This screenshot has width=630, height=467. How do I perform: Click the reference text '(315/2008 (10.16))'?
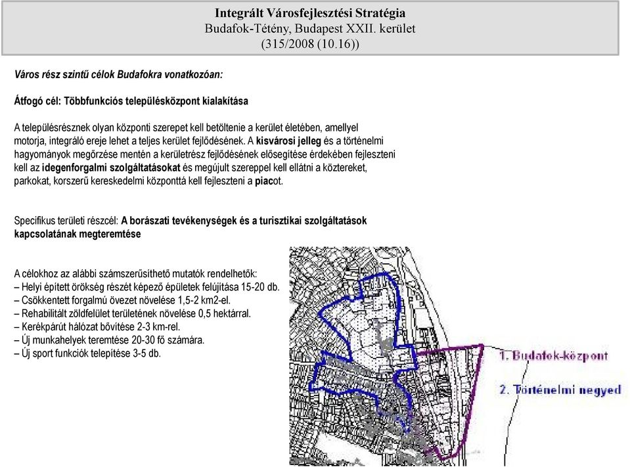tap(310, 44)
